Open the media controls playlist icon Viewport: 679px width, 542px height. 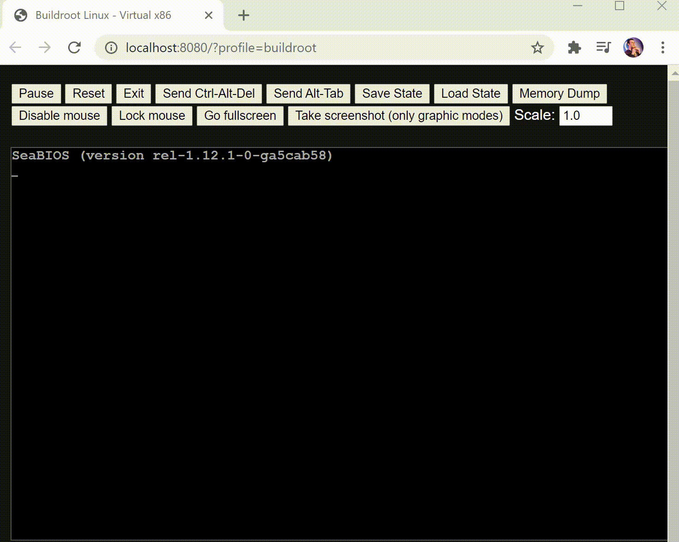pyautogui.click(x=603, y=47)
